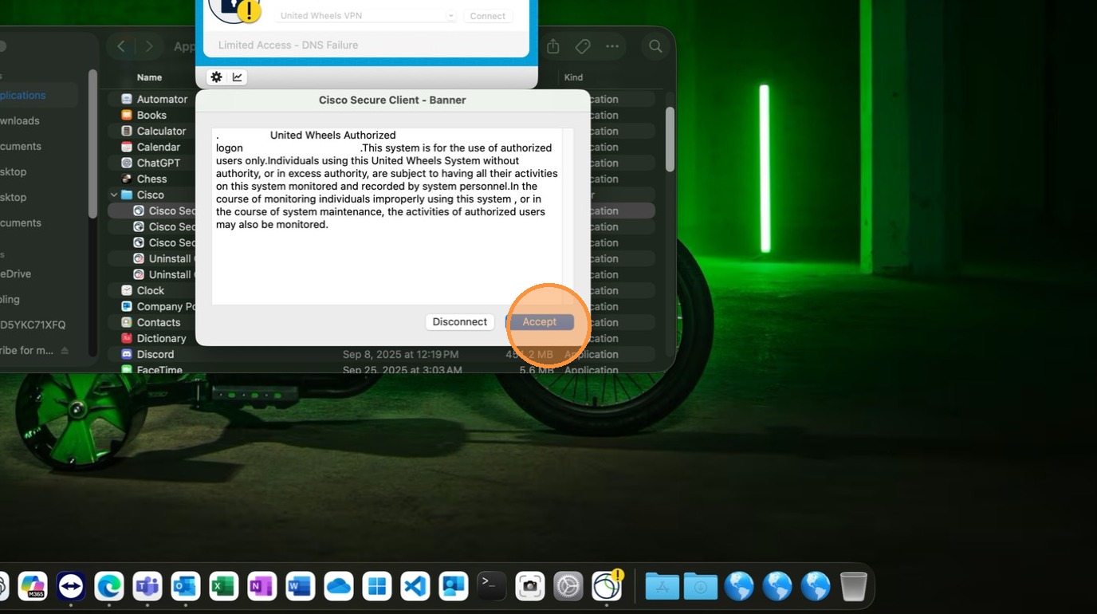Click the Finder Share toolbar icon
1097x614 pixels.
pos(553,46)
